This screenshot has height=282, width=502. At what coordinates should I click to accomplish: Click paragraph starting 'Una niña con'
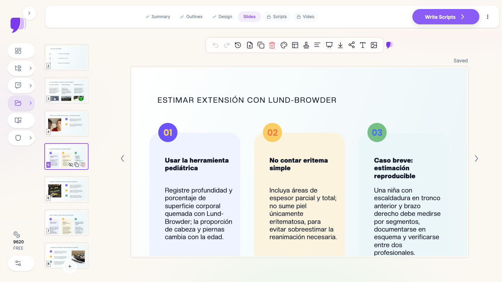tap(407, 221)
